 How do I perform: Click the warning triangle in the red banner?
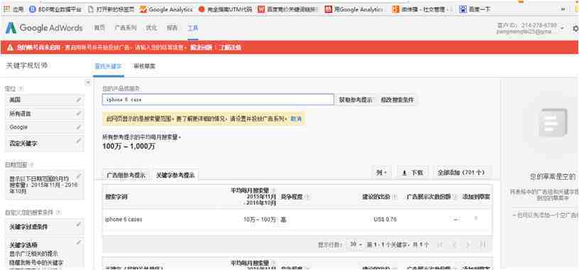11,48
